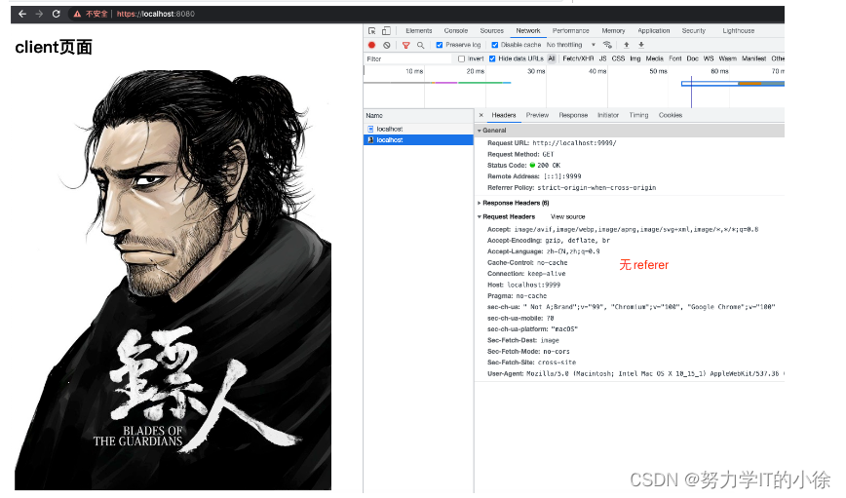
Task: Export HAR file with download arrow
Action: (641, 45)
